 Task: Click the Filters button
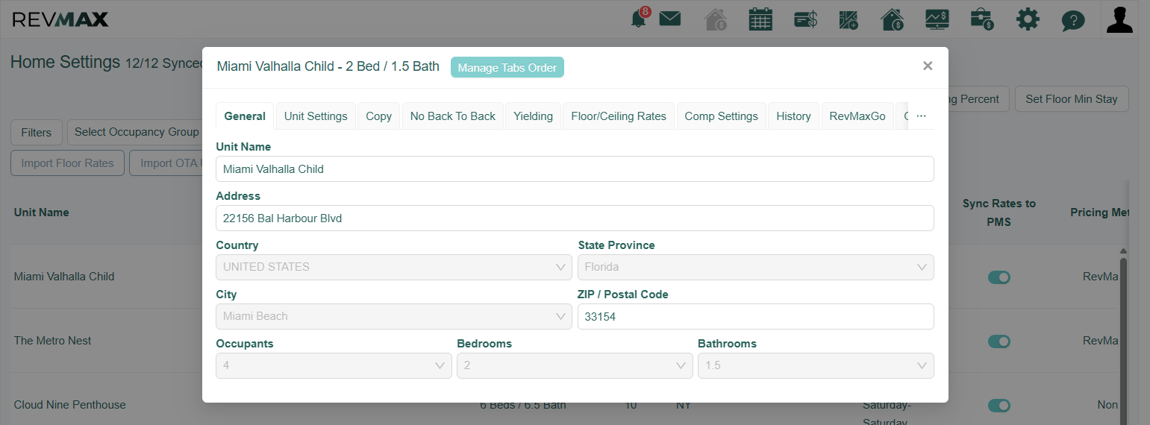coord(37,132)
